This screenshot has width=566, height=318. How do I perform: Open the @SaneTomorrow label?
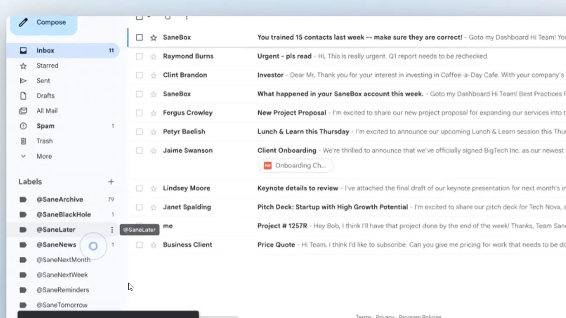63,305
